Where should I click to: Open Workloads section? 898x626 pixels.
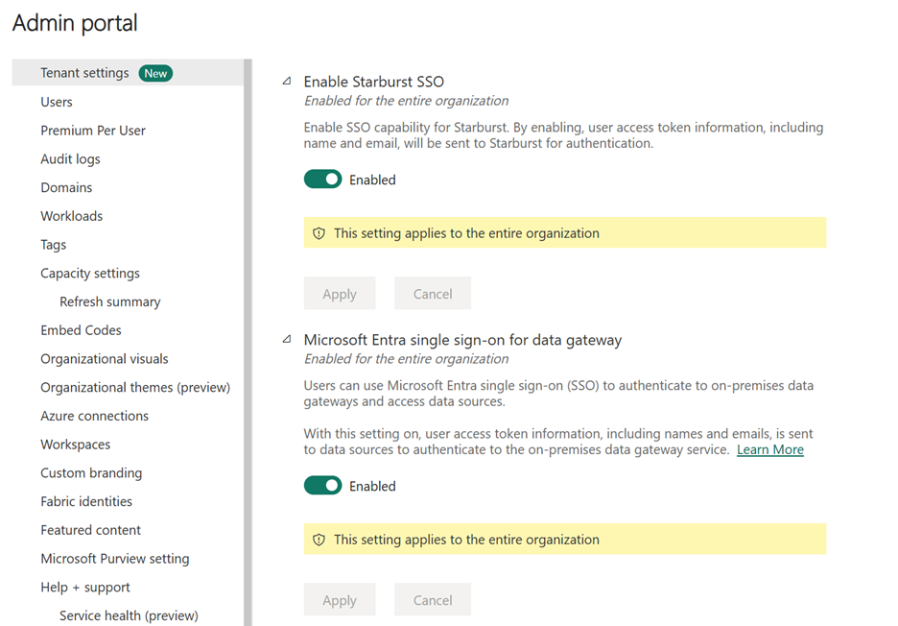(71, 216)
